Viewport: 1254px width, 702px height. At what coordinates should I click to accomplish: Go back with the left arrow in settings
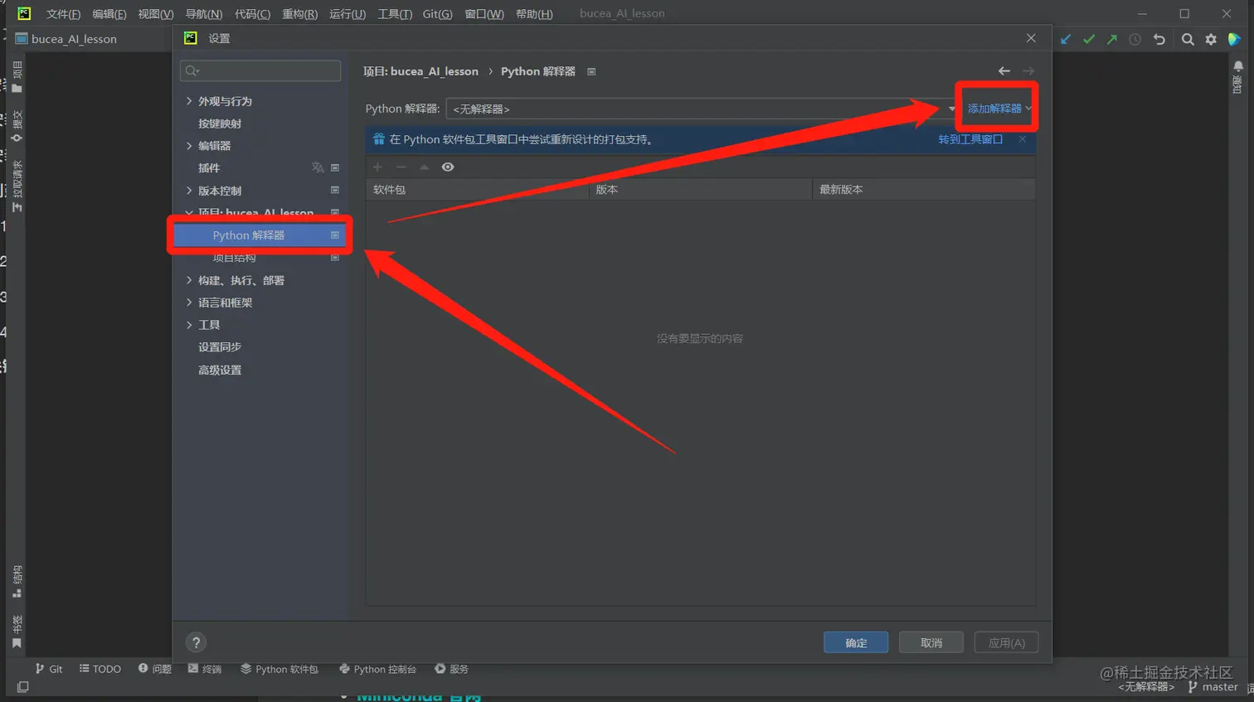click(x=1004, y=71)
